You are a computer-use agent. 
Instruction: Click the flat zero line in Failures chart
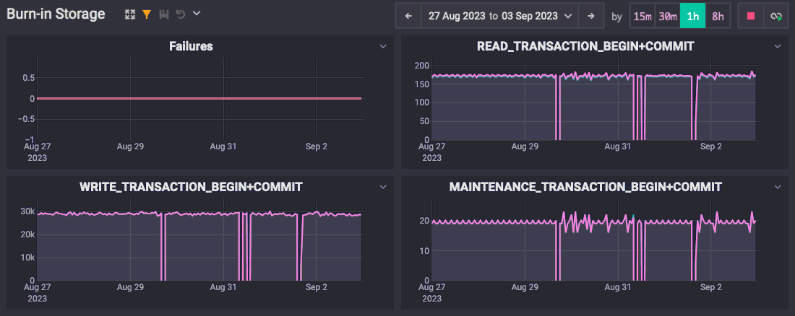199,98
